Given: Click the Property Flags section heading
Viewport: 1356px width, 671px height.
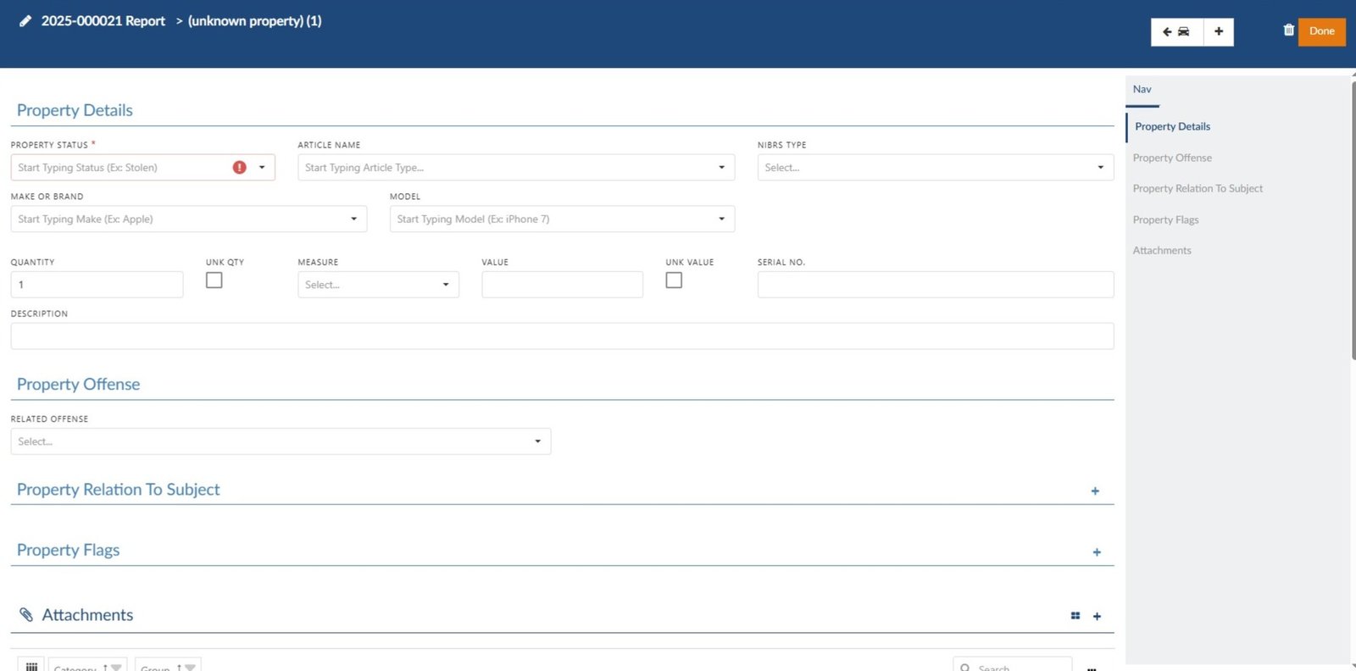Looking at the screenshot, I should pos(68,551).
